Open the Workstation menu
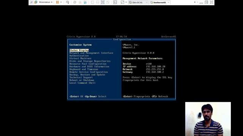Image resolution: width=243 pixels, height=136 pixels. [46, 2]
